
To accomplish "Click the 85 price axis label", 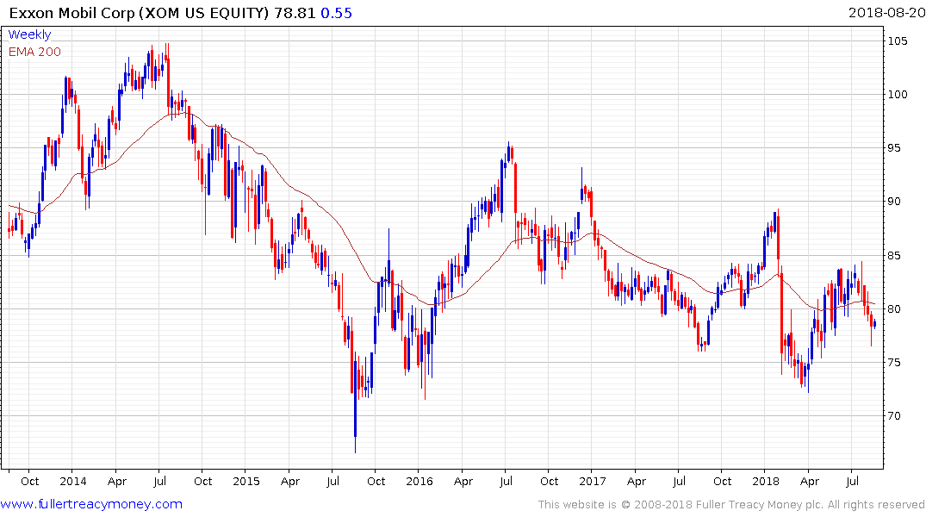I will pos(894,255).
